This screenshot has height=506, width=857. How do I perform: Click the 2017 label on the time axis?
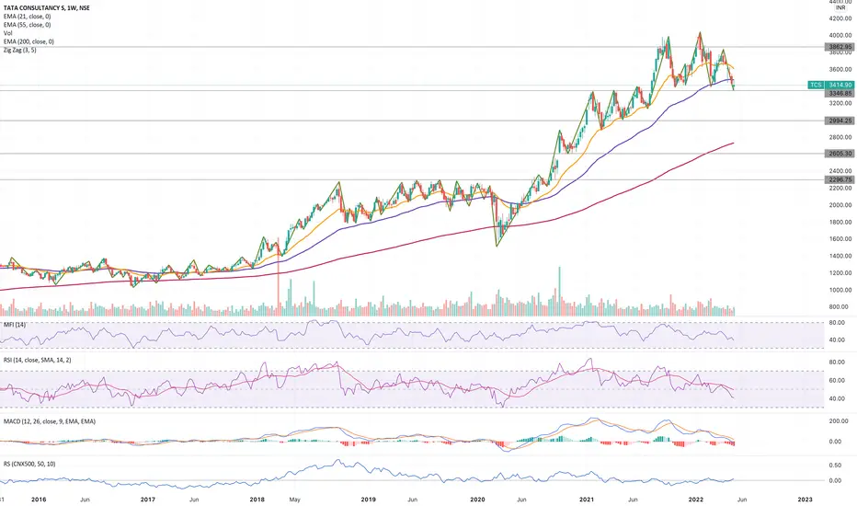(x=147, y=500)
